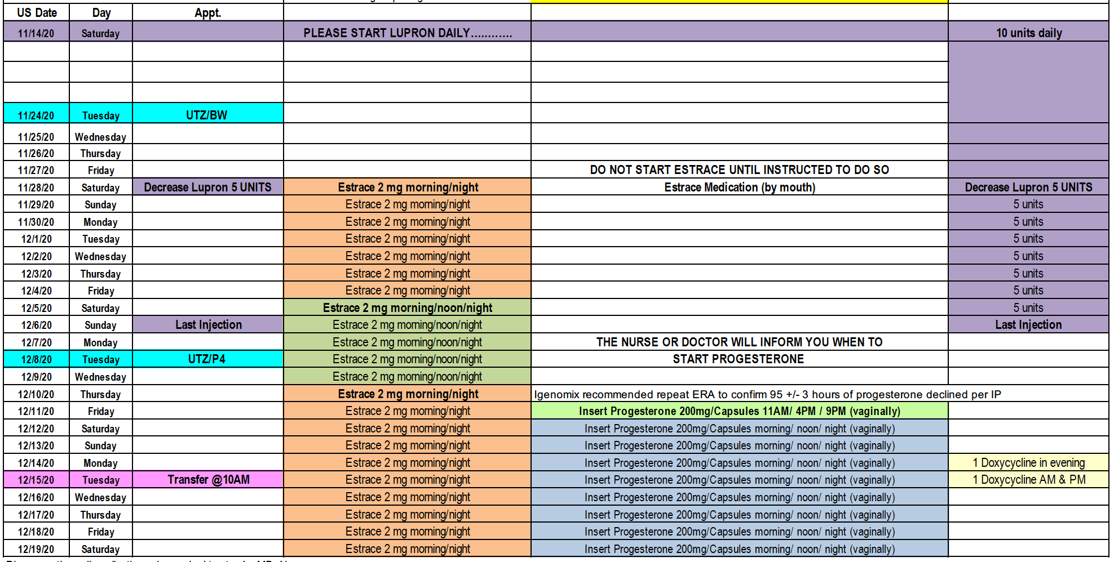Click the cyan UTZ/BW appointment cell
The width and height of the screenshot is (1114, 562).
coord(207,115)
